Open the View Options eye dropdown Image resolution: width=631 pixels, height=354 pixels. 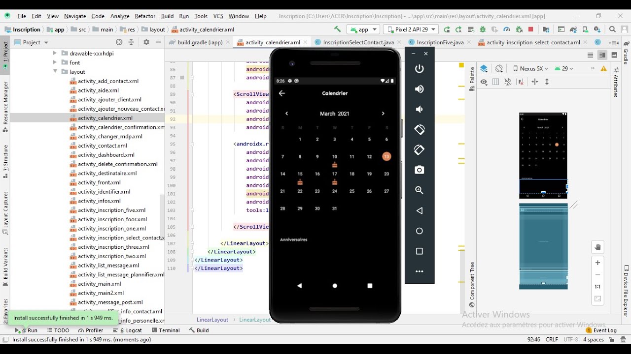coord(484,82)
